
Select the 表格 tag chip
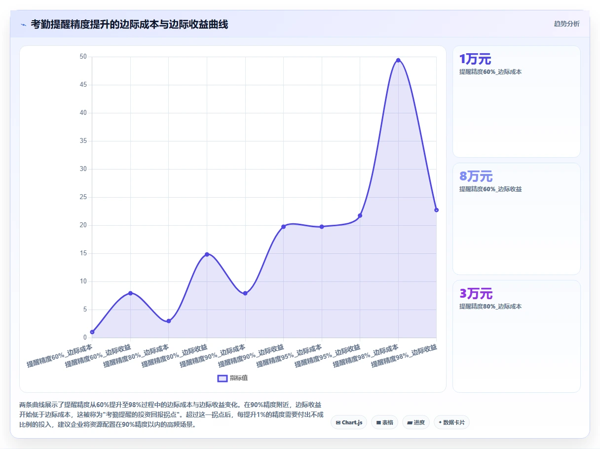pos(384,422)
